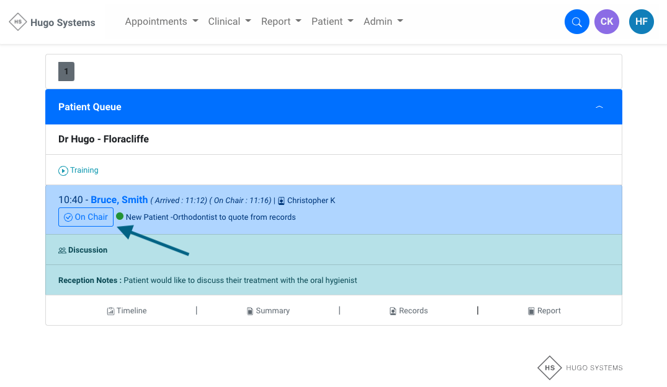Switch to the Summary tab
Screen dimensions: 667x387
tap(269, 311)
